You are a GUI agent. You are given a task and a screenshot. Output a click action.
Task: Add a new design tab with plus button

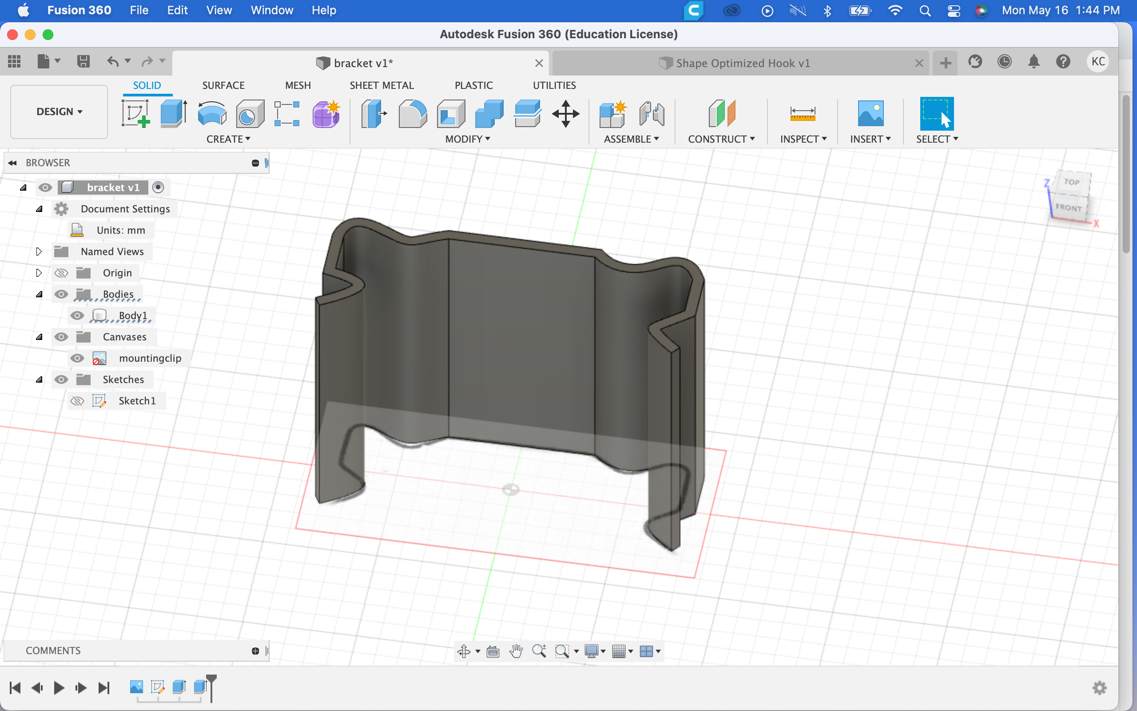(945, 63)
